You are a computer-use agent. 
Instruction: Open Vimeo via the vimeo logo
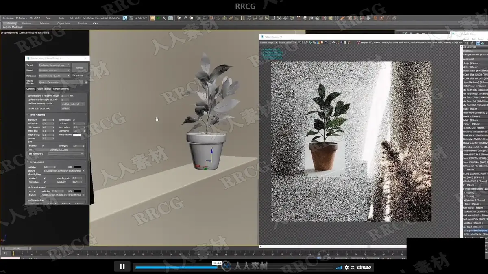click(364, 267)
